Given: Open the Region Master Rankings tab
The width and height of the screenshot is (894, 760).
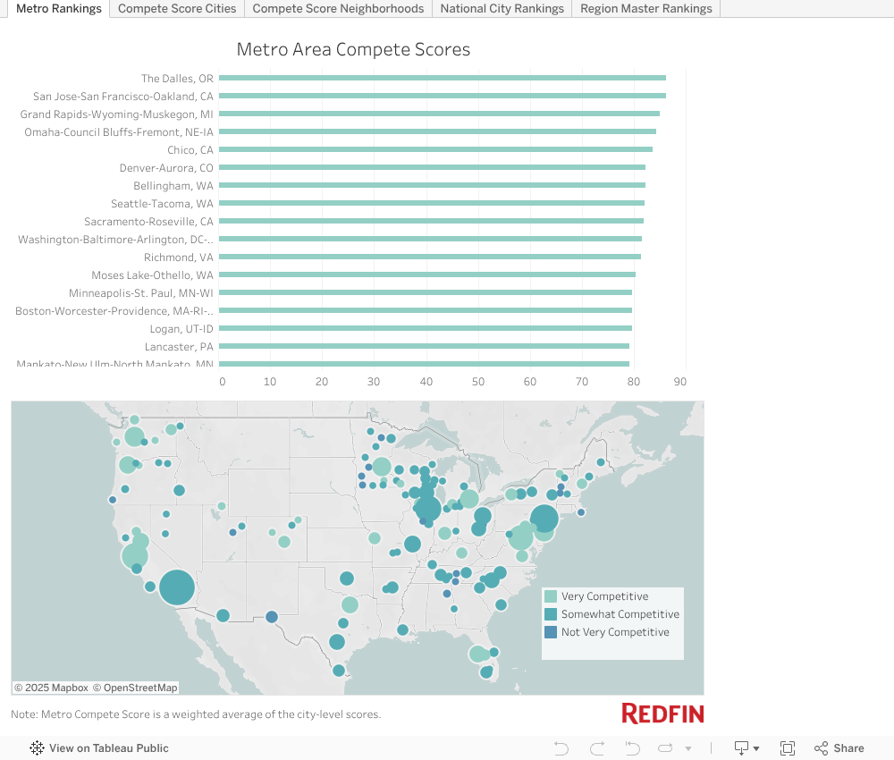Looking at the screenshot, I should click(645, 9).
